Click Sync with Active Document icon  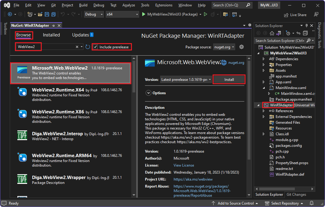coord(298,33)
